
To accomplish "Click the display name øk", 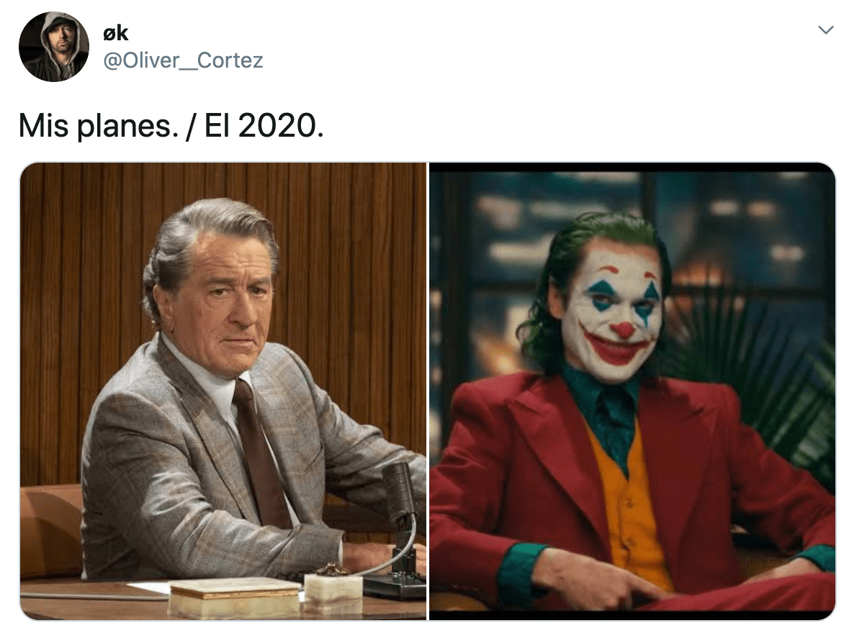I will [117, 32].
